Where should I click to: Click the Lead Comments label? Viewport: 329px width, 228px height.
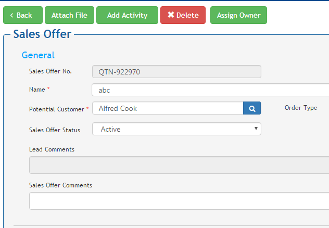tap(52, 149)
